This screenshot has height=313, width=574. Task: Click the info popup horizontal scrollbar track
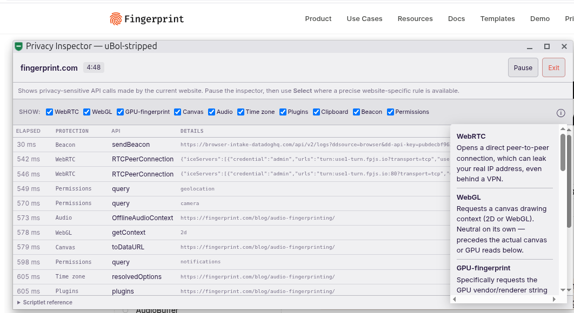[x=504, y=299]
